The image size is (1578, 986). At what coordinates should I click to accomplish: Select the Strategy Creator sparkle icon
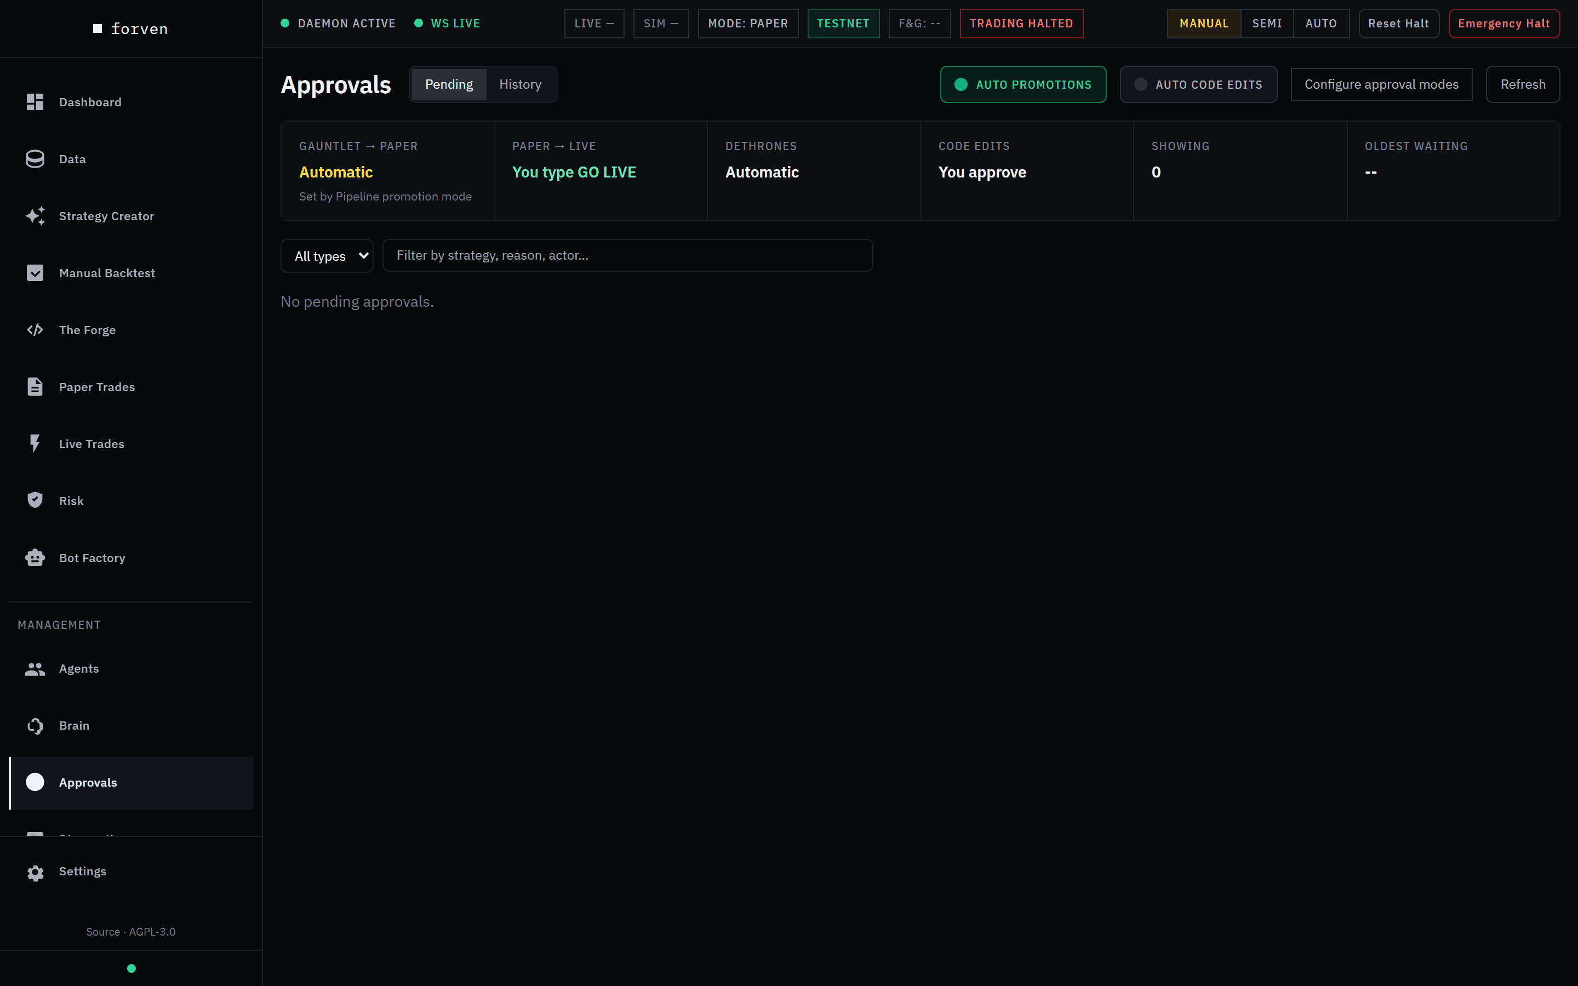coord(35,216)
